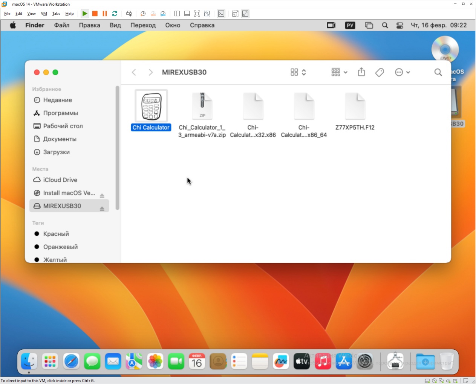Open the more actions ellipsis menu

click(x=402, y=72)
